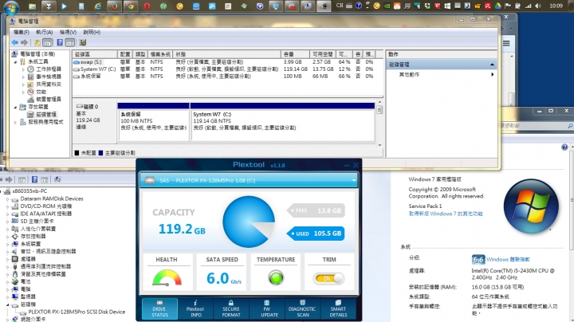Viewport: 574px width, 322px height.
Task: Expand the 事件檢視器 tree node
Action: pos(23,77)
